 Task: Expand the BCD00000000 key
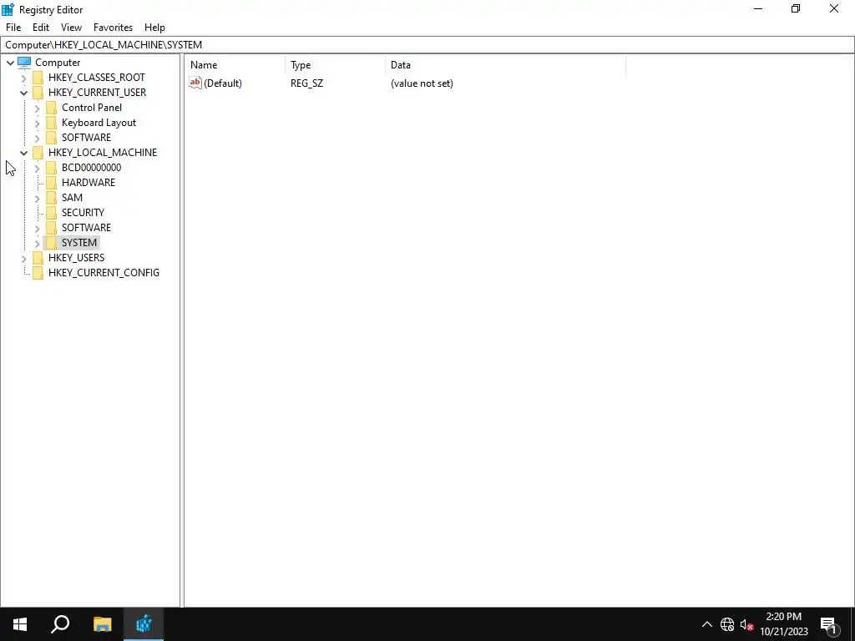(x=37, y=168)
